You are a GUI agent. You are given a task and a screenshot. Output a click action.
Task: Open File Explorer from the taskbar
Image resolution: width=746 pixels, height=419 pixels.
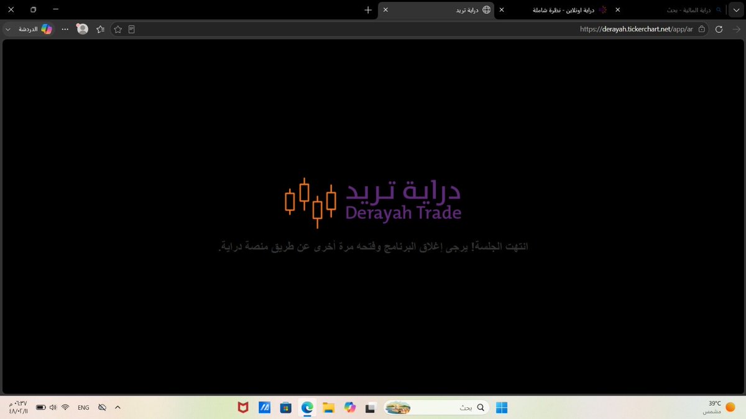[x=328, y=408]
